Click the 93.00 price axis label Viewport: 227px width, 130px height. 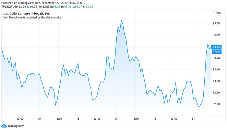(x=217, y=81)
